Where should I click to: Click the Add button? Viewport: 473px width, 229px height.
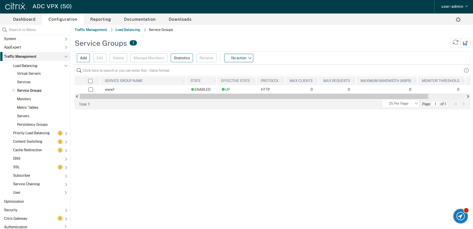click(83, 58)
